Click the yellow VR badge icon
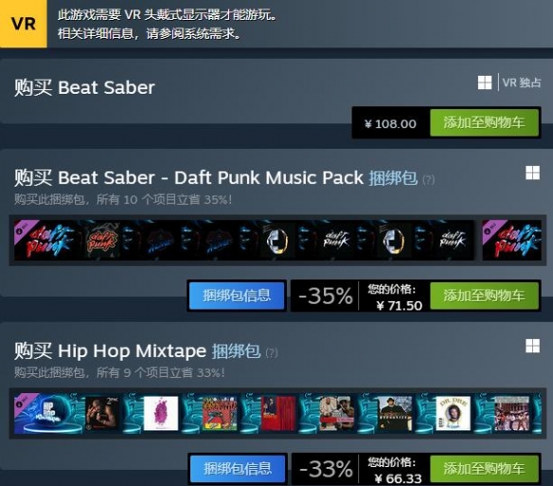Image resolution: width=553 pixels, height=486 pixels. (x=24, y=24)
